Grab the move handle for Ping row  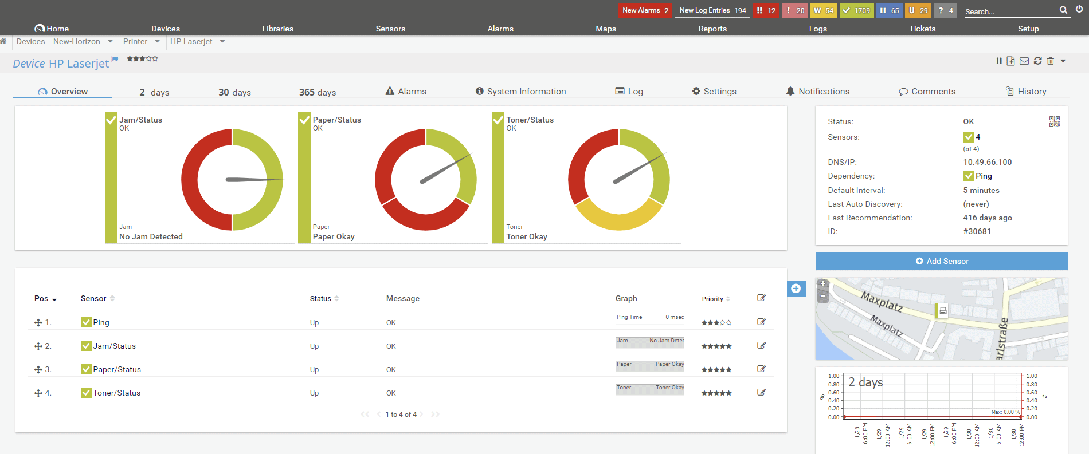click(x=38, y=323)
